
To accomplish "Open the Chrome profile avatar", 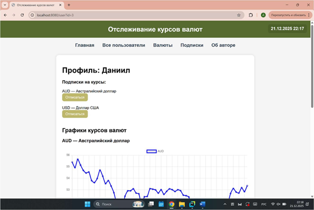I will point(263,15).
